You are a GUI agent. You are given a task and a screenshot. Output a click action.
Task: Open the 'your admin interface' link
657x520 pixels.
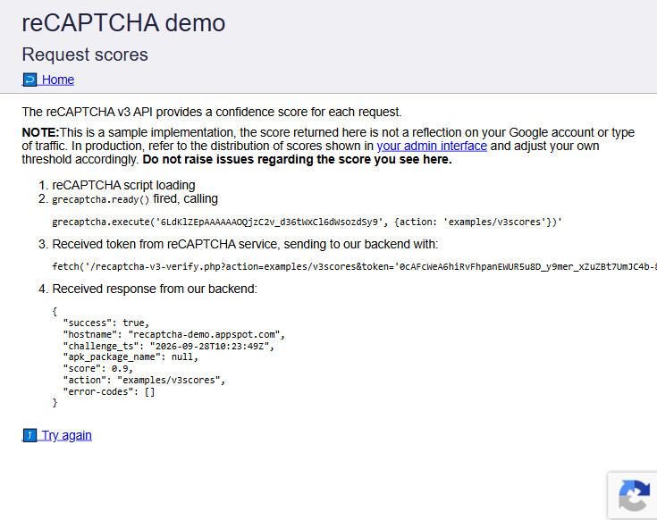[432, 146]
